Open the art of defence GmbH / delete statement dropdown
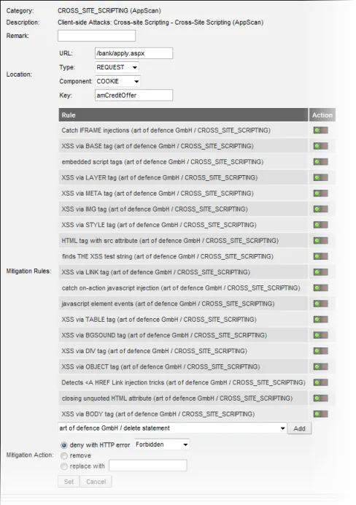The image size is (356, 505). coord(172,428)
